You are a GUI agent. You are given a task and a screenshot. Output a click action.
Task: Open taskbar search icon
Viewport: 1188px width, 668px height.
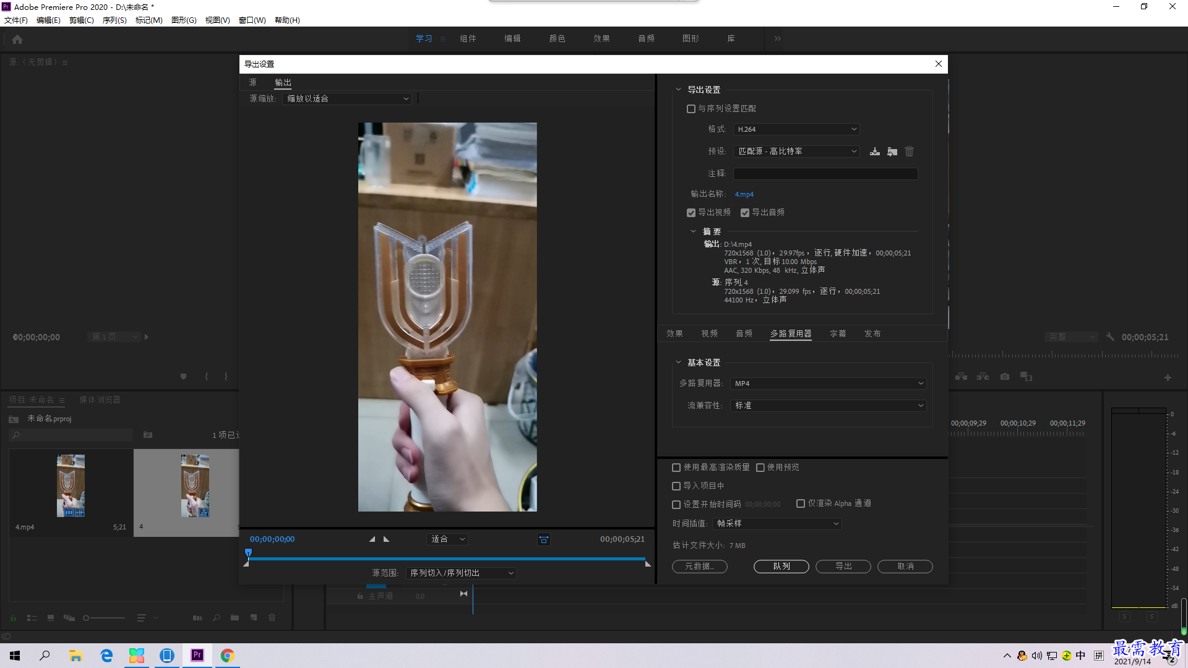pos(45,656)
